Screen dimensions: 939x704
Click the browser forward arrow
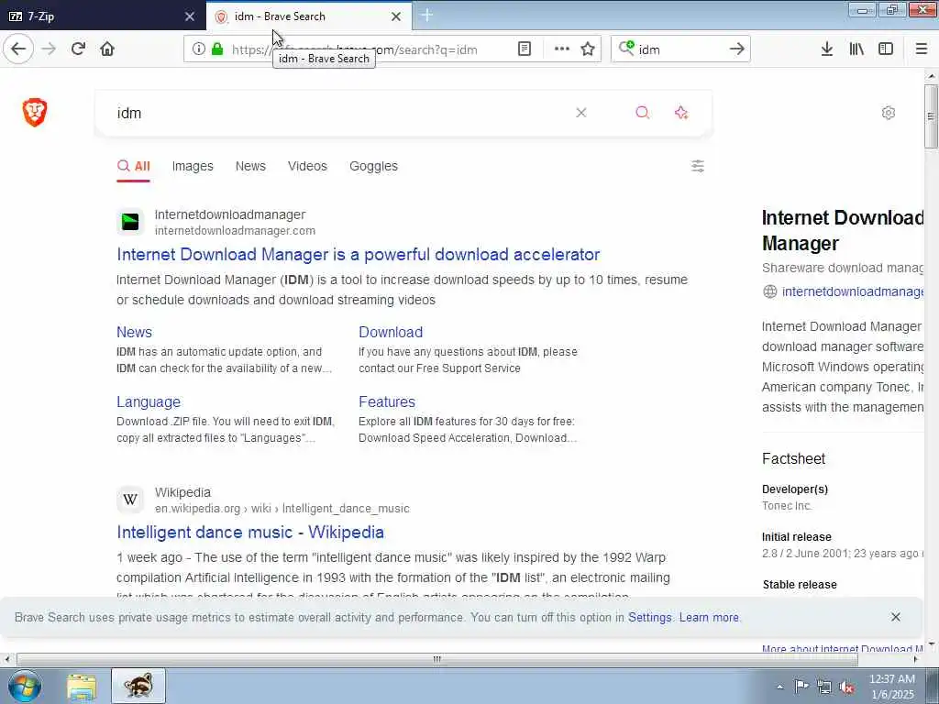pos(49,49)
